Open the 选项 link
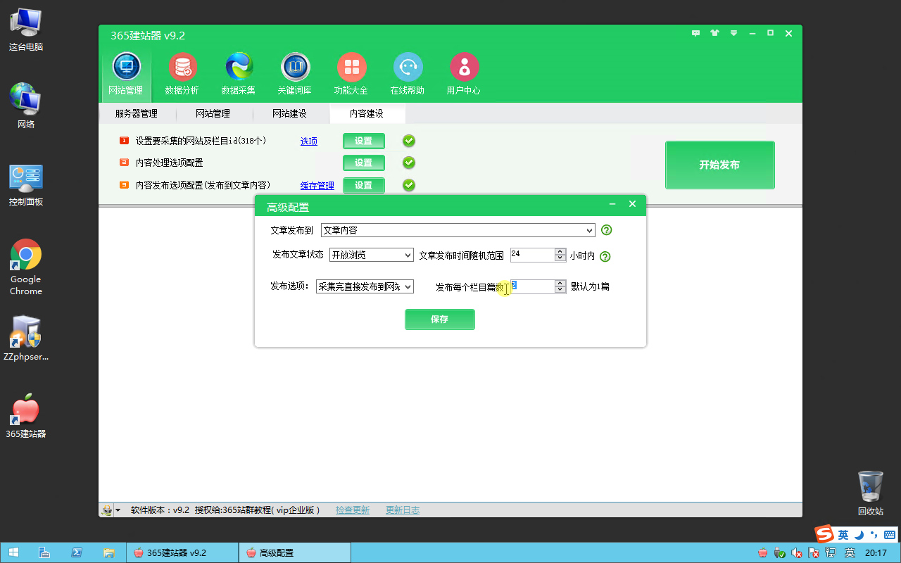901x563 pixels. tap(309, 141)
